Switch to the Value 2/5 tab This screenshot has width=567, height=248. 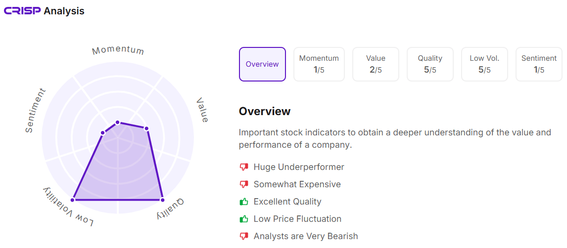376,64
